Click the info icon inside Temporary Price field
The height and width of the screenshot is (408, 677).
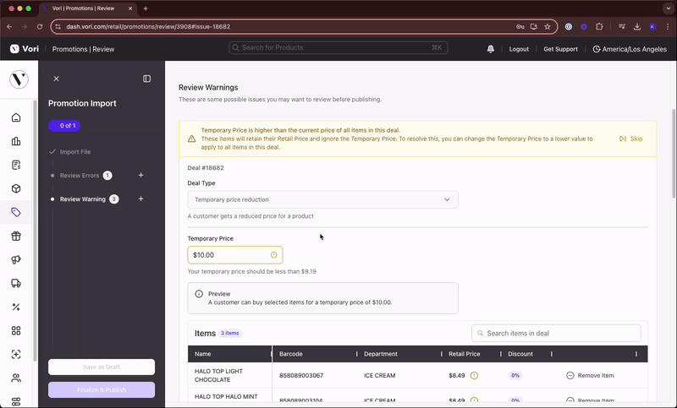tap(273, 255)
